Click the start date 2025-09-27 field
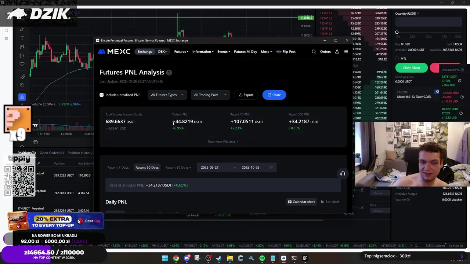Screen dimensions: 470x264 tap(210, 168)
